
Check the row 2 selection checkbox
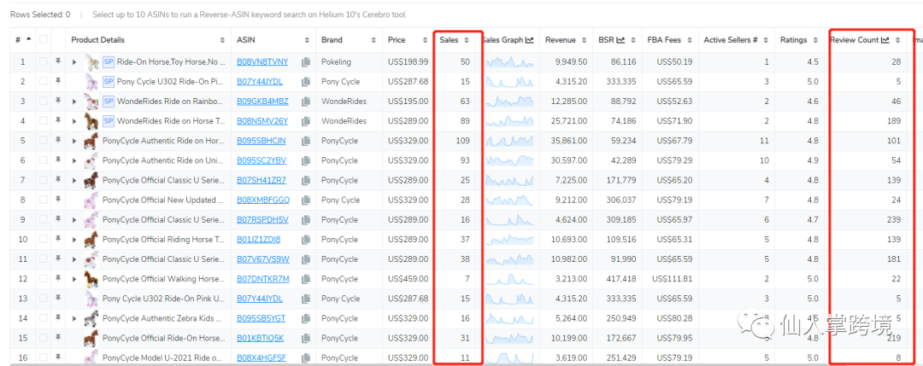[x=43, y=82]
